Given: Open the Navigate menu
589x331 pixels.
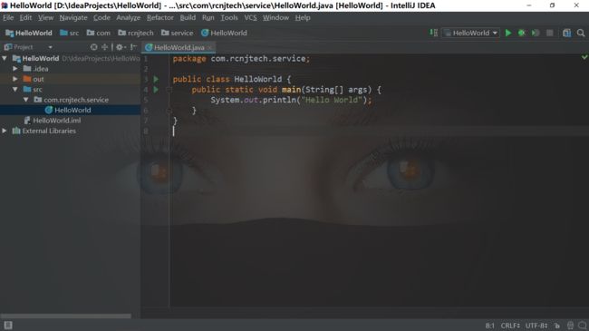Looking at the screenshot, I should click(x=73, y=17).
